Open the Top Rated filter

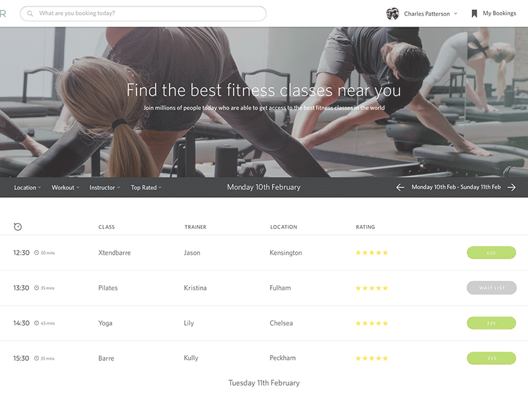coord(146,187)
